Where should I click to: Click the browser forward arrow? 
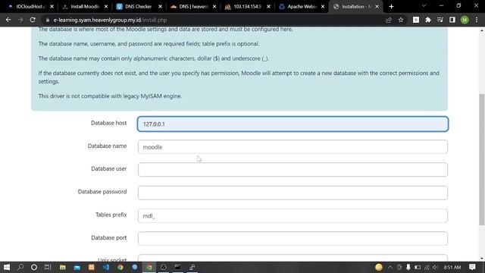[x=20, y=20]
